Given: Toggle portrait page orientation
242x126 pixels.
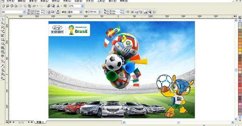Looking at the screenshot, I should click(49, 12).
